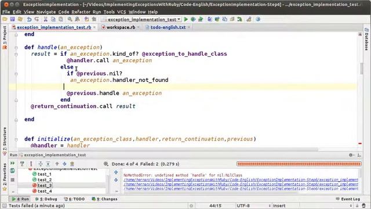The width and height of the screenshot is (371, 209).
Task: Toggle the test filter funnel icon
Action: click(22, 164)
